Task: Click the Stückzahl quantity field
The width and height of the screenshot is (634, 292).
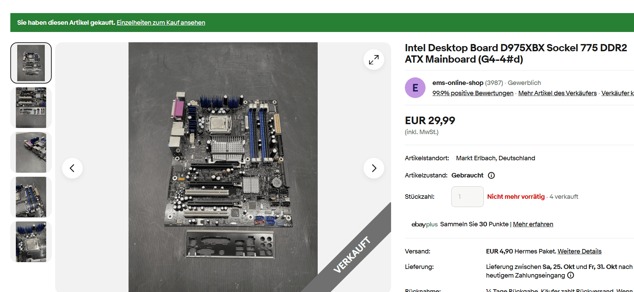Action: [x=468, y=197]
